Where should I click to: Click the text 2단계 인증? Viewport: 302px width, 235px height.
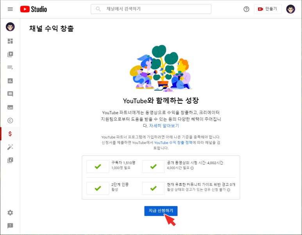(x=120, y=184)
